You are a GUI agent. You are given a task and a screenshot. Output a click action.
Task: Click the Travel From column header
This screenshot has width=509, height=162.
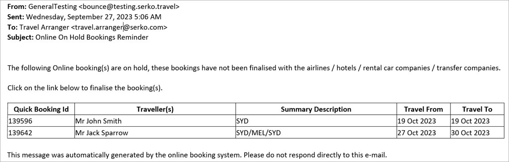tap(424, 109)
